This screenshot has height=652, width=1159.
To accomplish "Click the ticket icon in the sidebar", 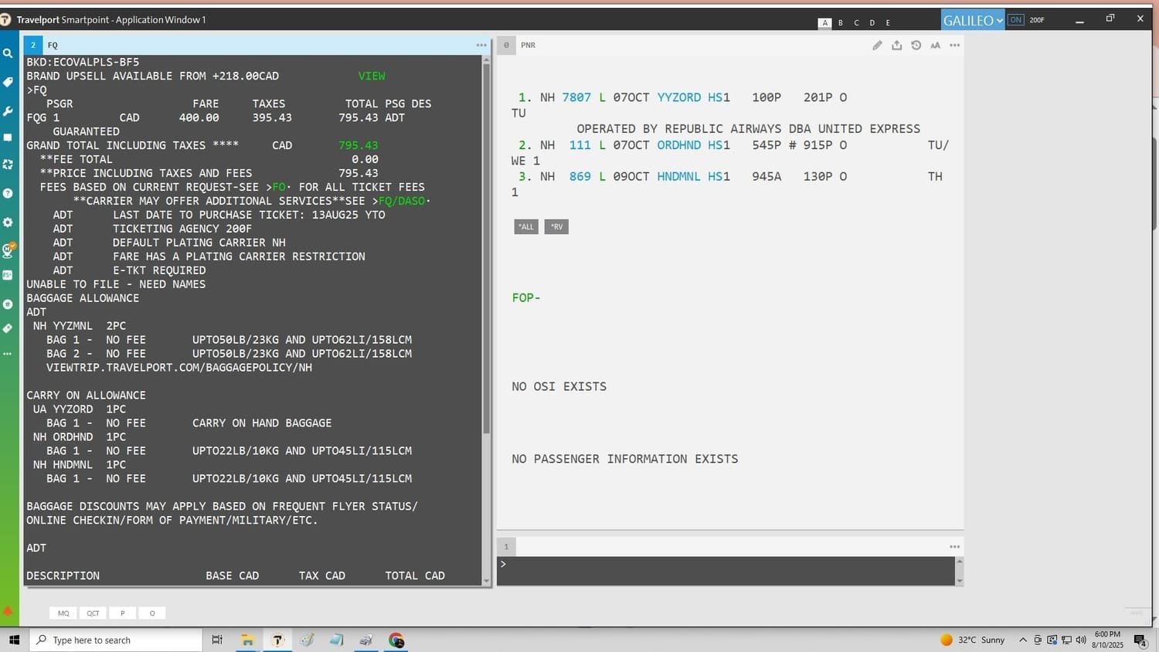I will 8,328.
